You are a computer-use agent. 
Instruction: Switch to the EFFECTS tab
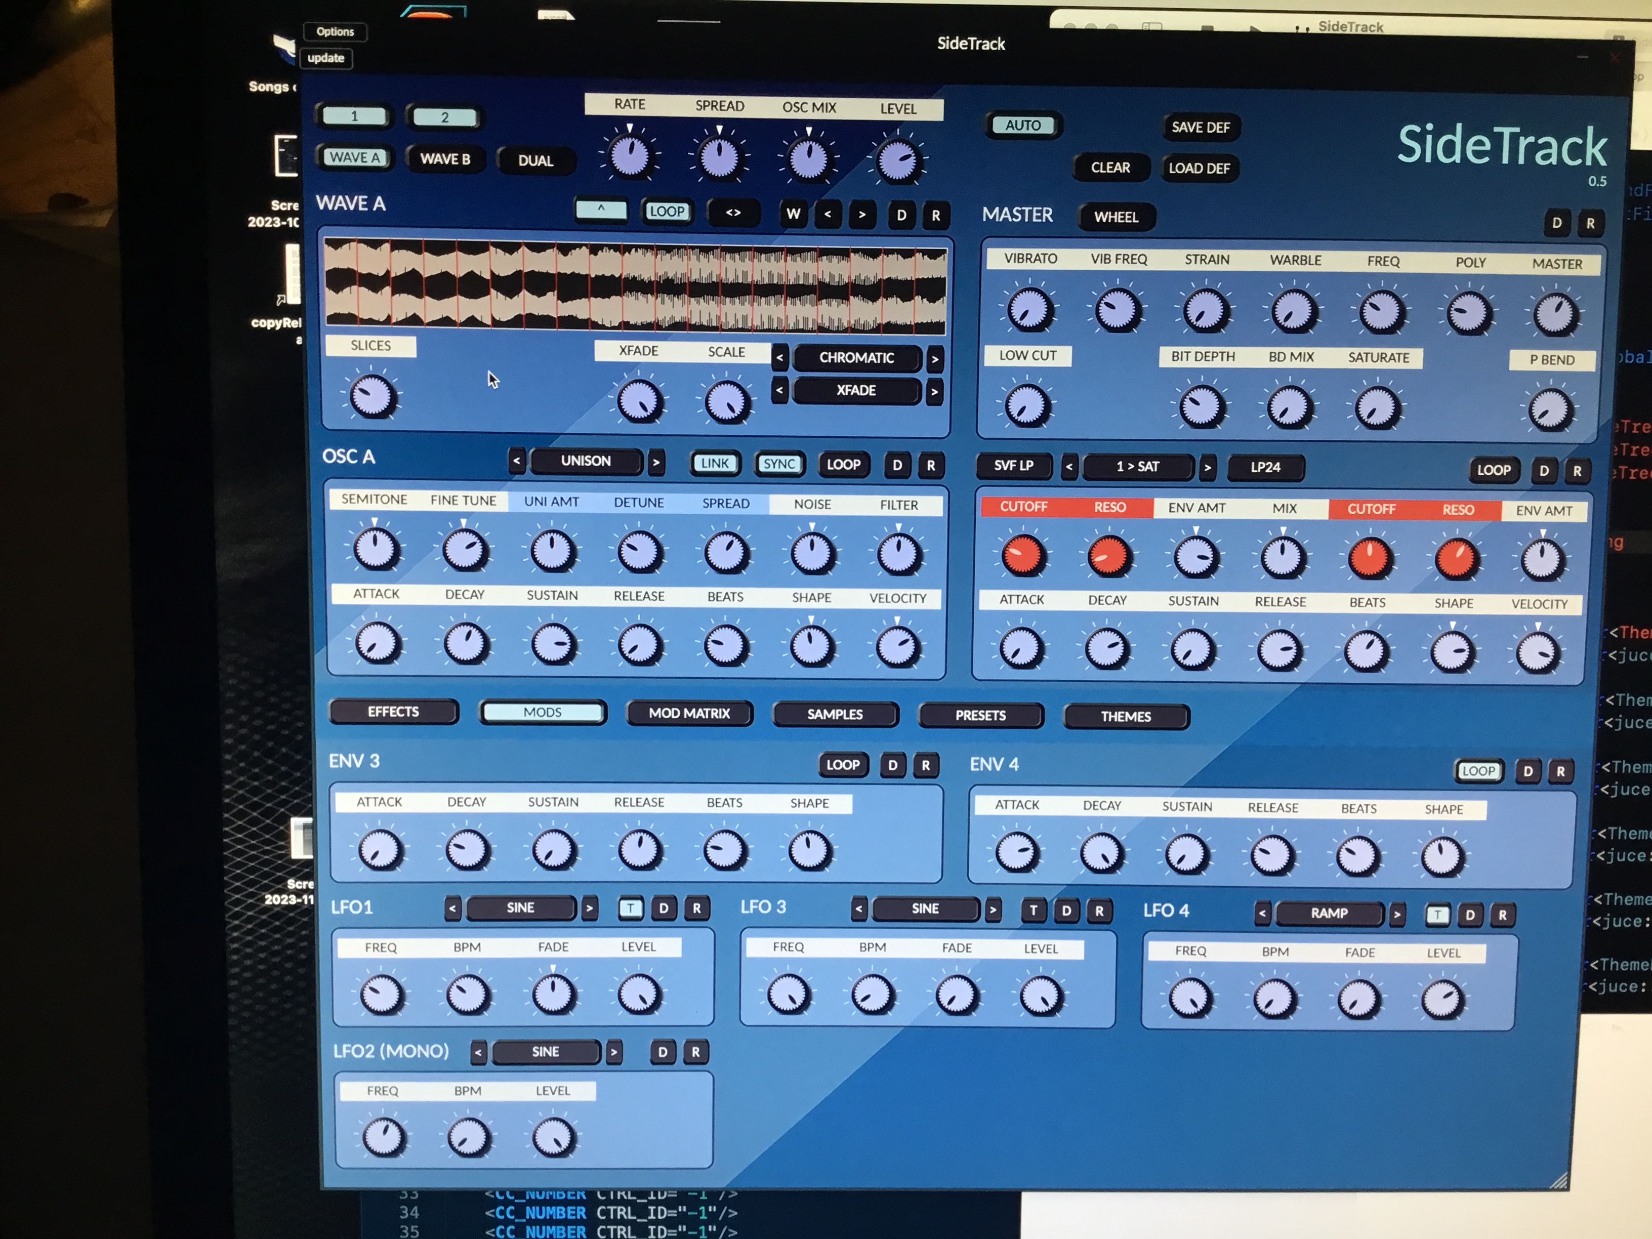394,712
